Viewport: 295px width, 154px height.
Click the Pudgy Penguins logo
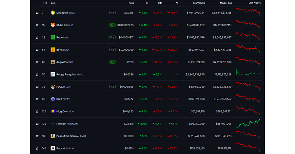click(x=53, y=74)
